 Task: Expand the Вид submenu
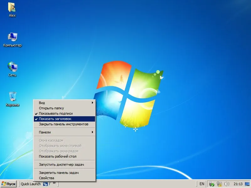[65, 103]
